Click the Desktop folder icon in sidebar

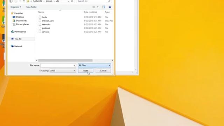[x=14, y=17]
